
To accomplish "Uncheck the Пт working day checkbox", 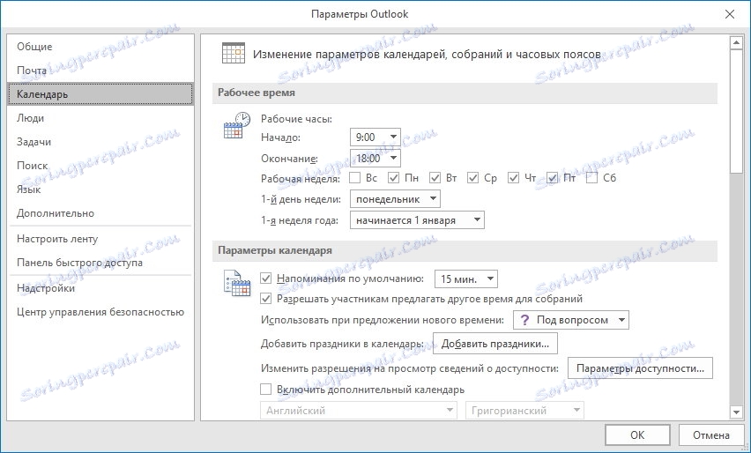I will (553, 178).
